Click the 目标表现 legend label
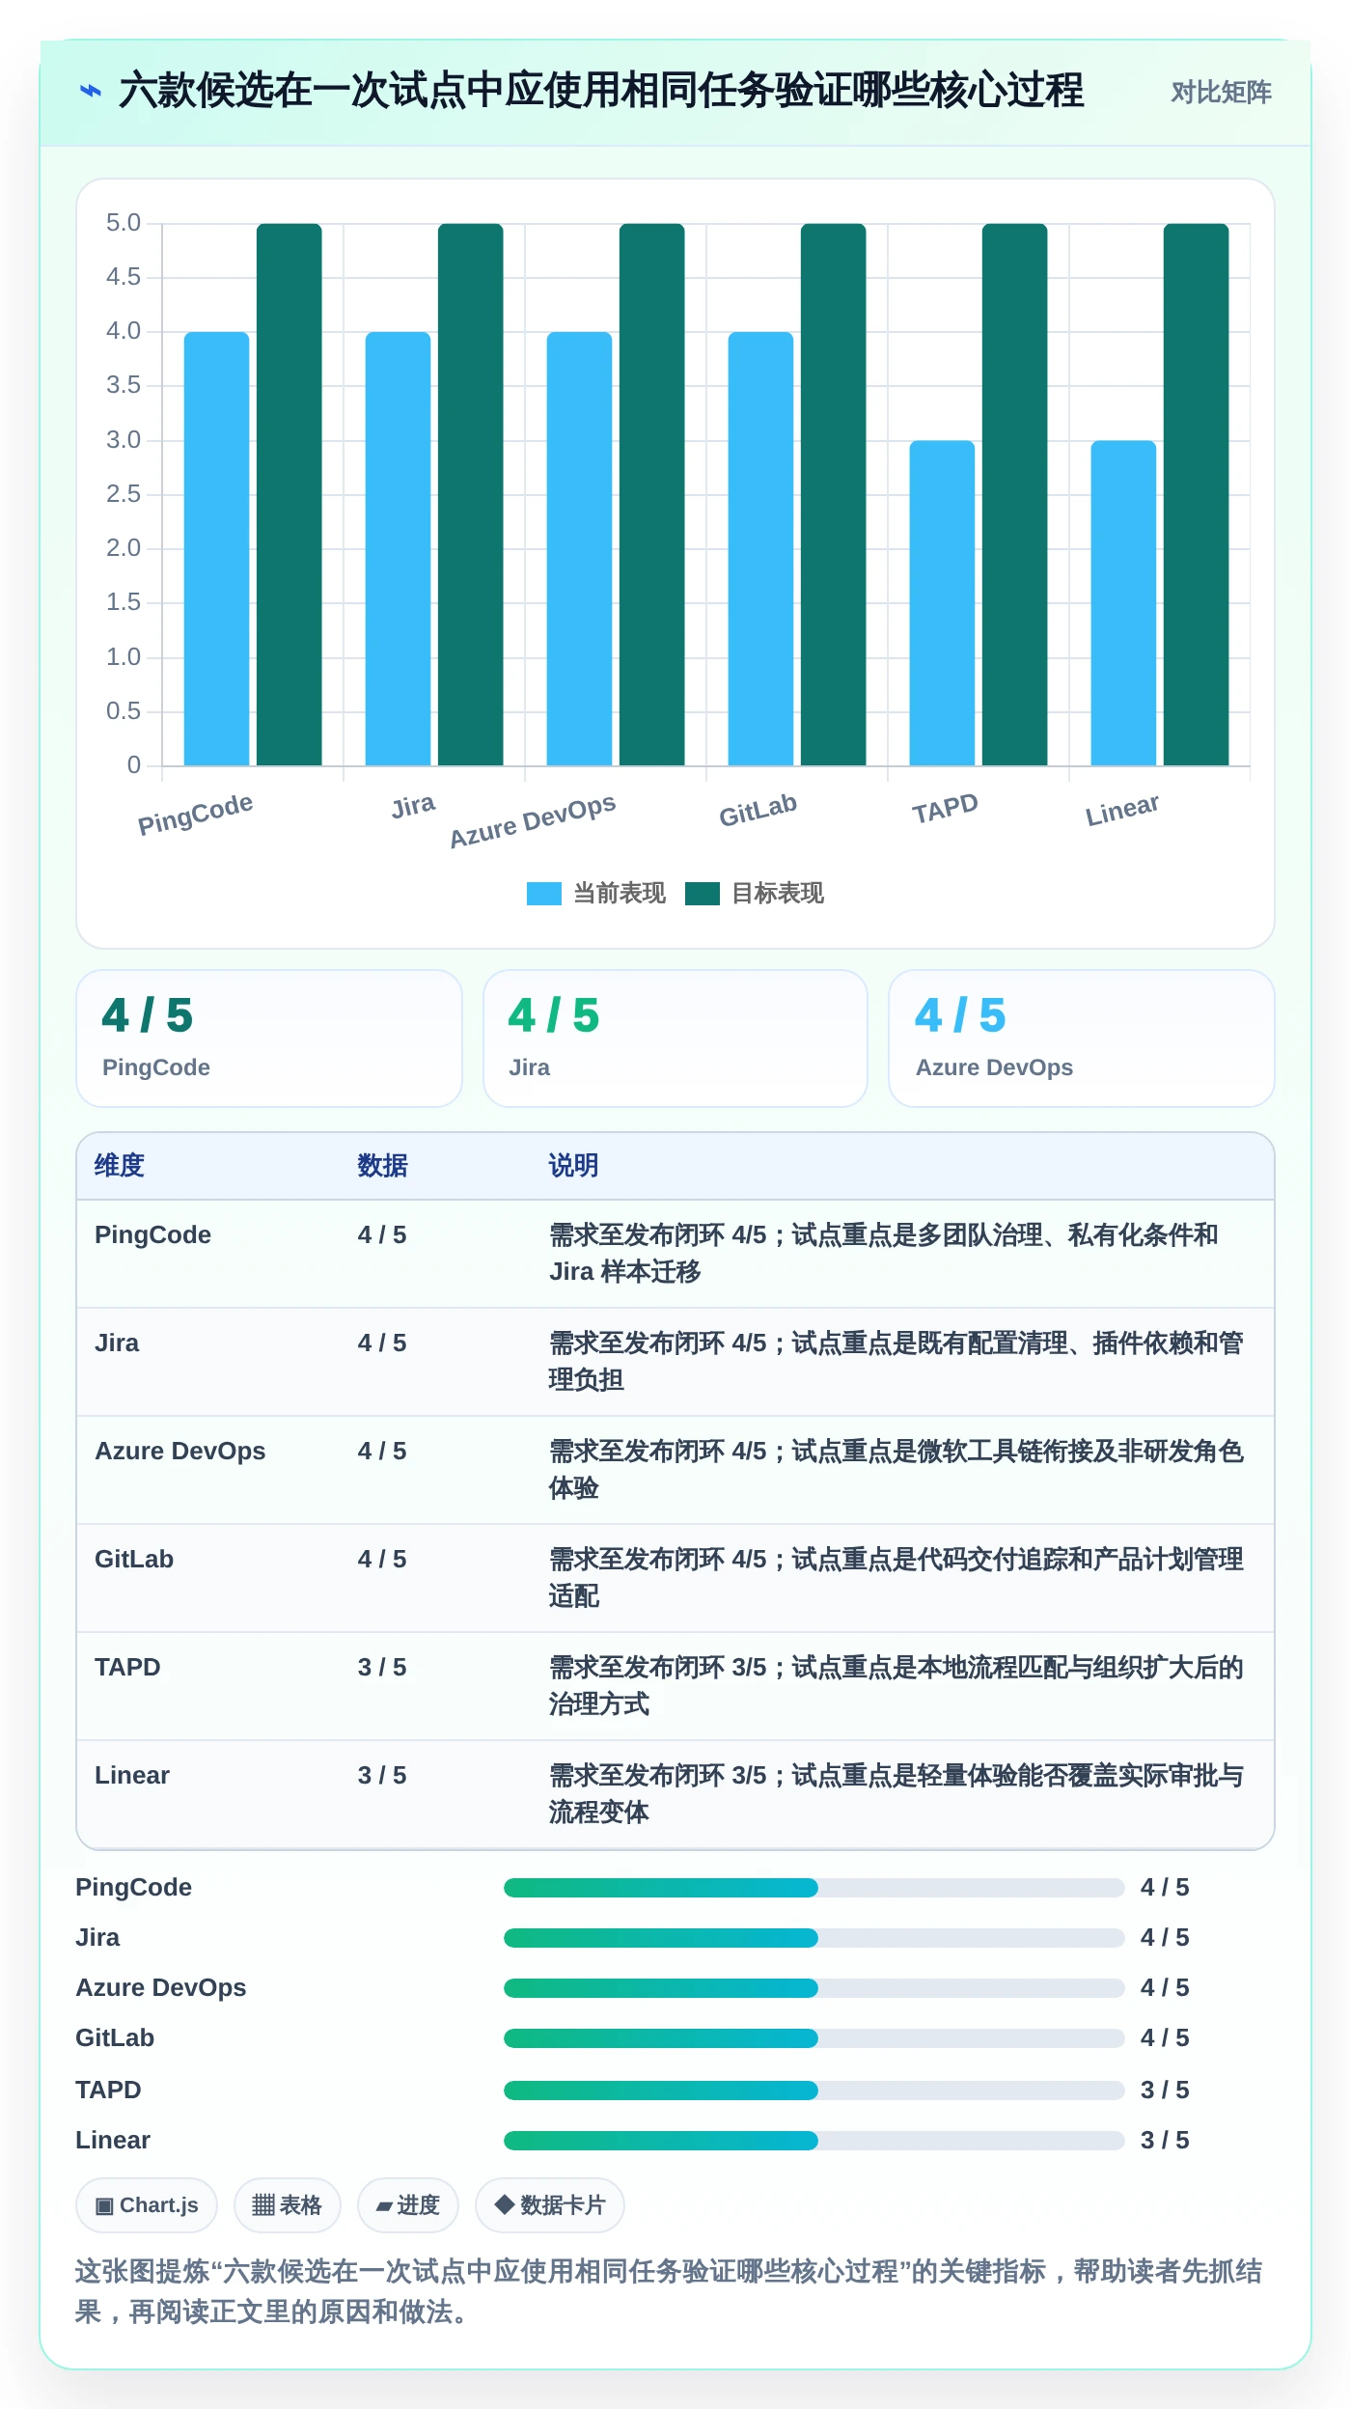The height and width of the screenshot is (2409, 1351). coord(778,894)
